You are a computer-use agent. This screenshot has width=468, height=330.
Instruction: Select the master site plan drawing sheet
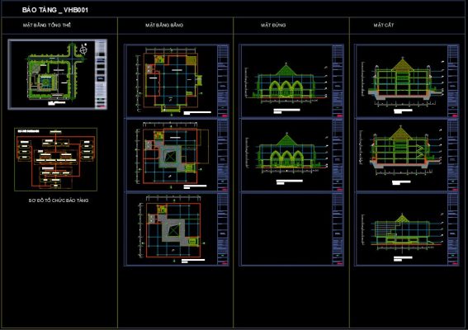57,74
